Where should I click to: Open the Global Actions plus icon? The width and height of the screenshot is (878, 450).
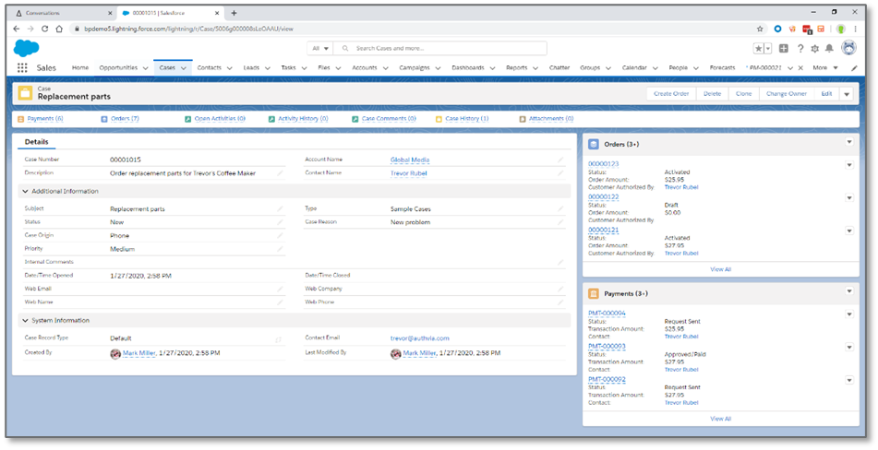(784, 49)
